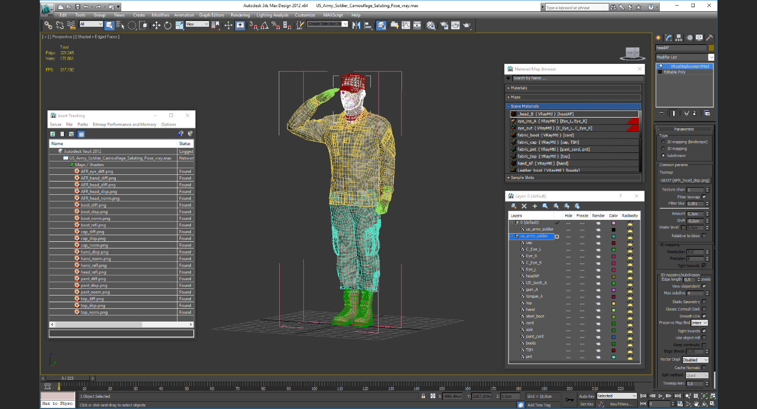
Task: Enable Static Geometry checkbox
Action: [x=704, y=302]
